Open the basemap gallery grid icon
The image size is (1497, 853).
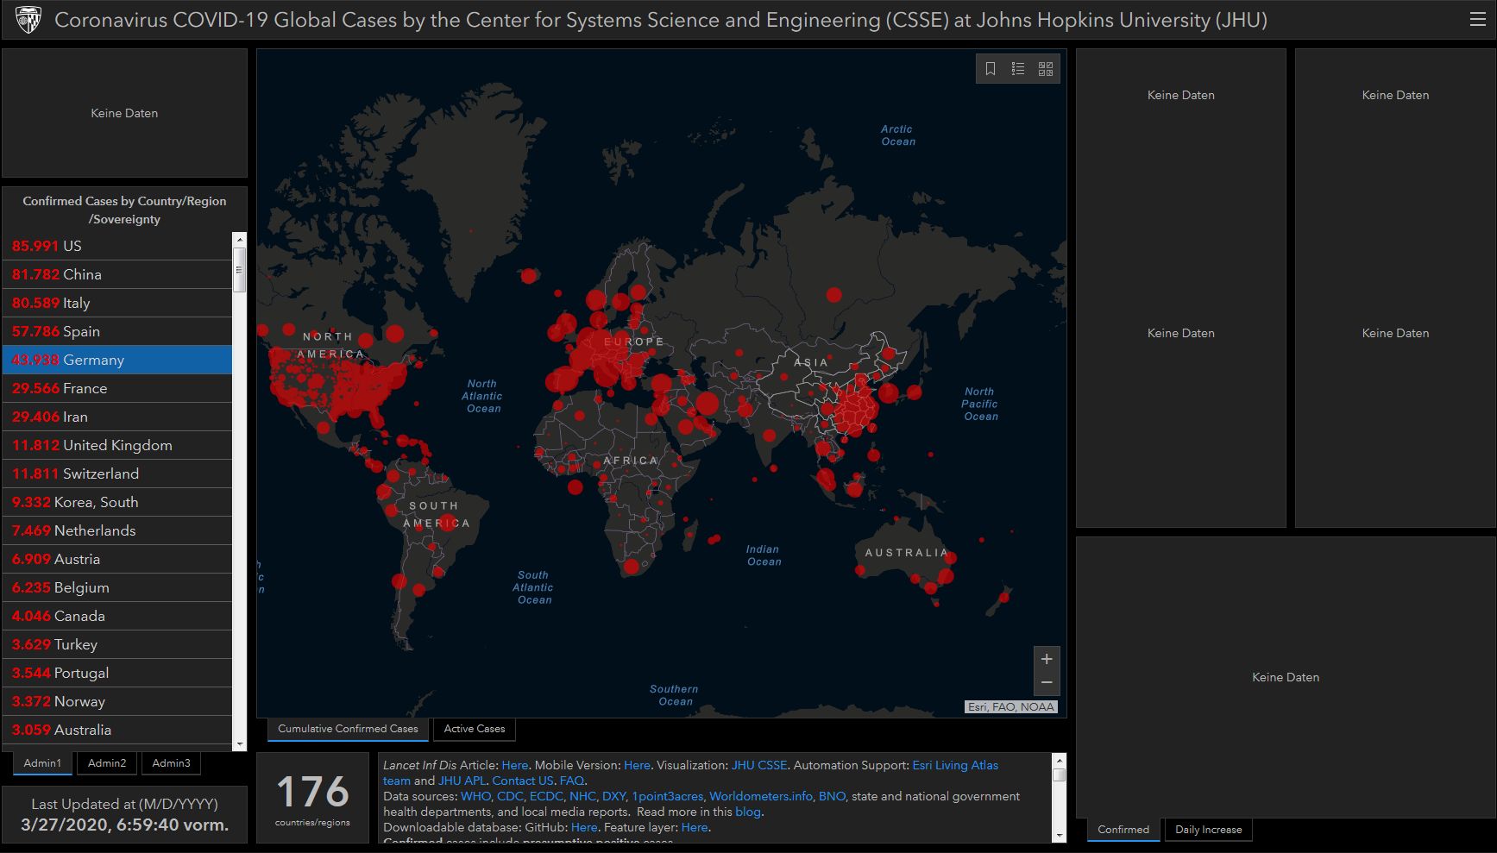tap(1046, 69)
